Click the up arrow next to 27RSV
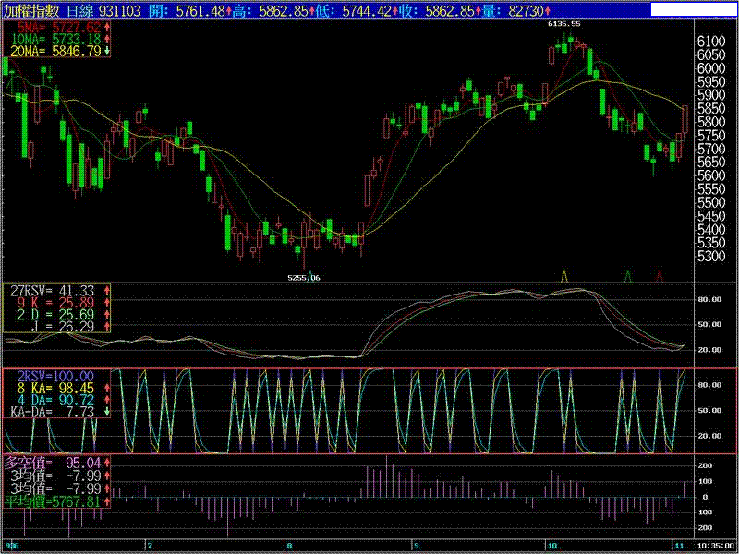The width and height of the screenshot is (739, 554). (108, 290)
